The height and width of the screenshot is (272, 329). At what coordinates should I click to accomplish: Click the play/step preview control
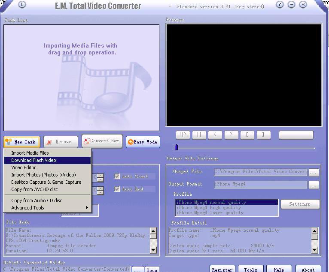click(183, 135)
